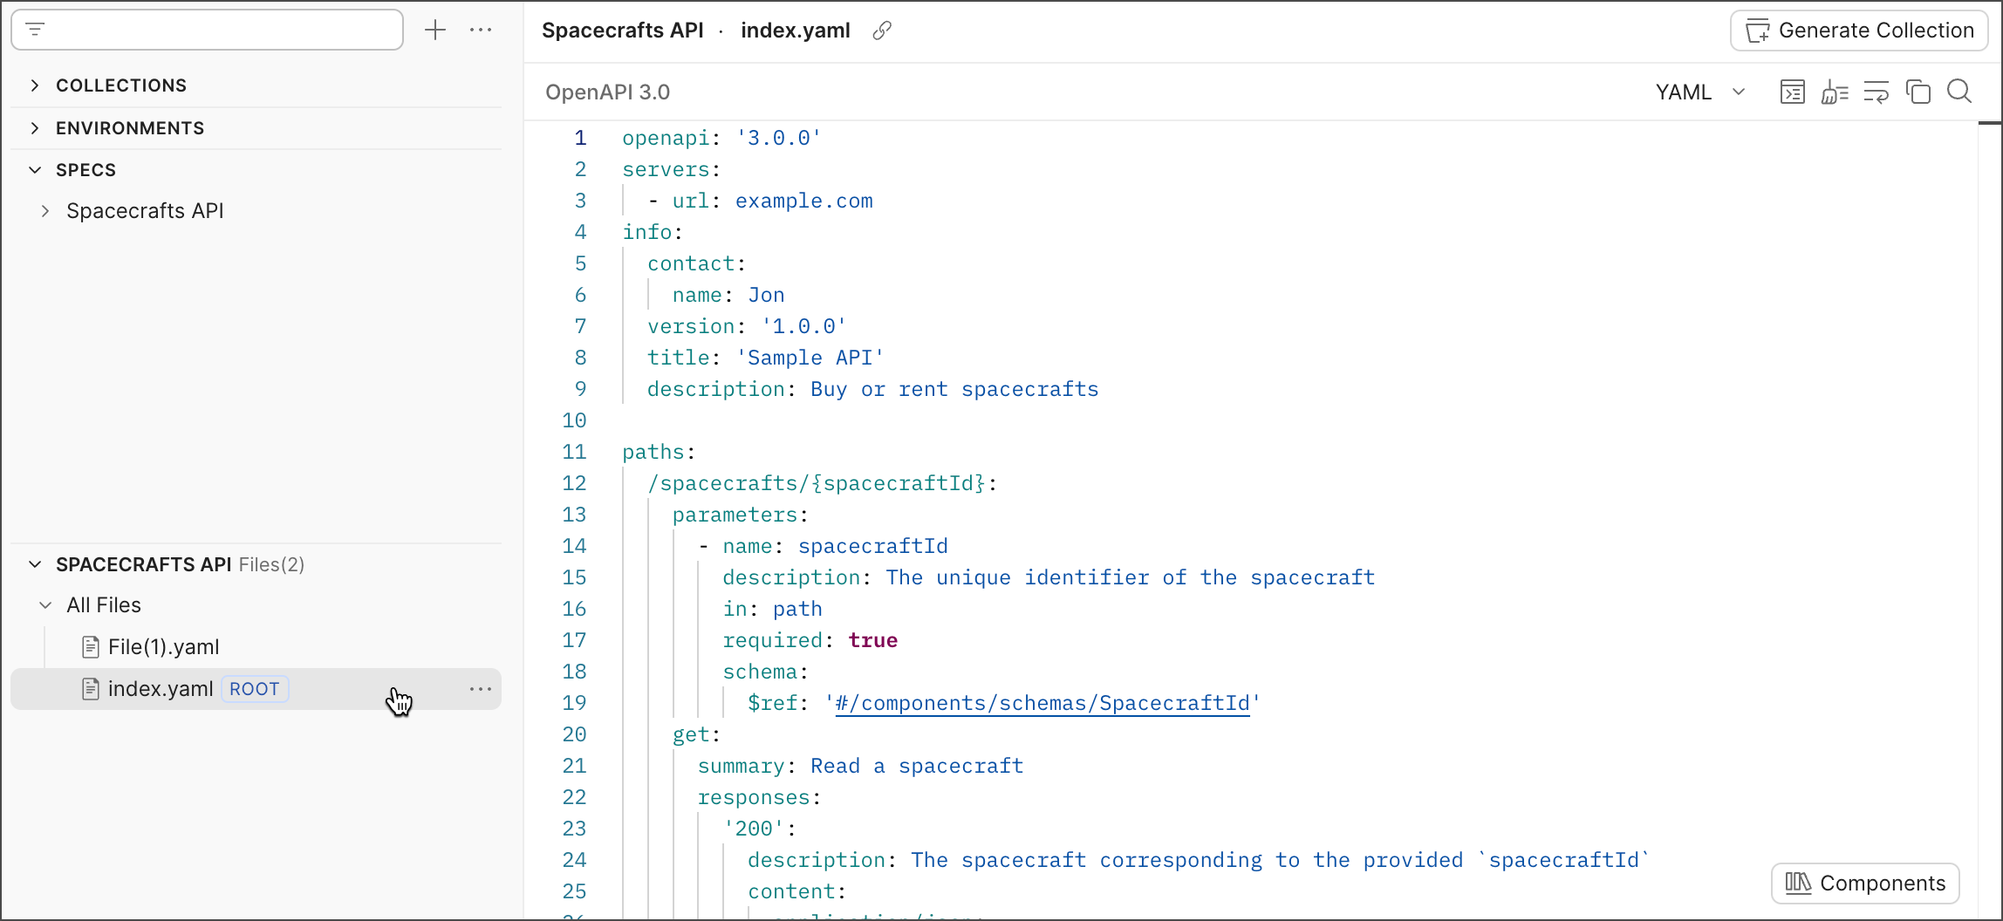The image size is (2003, 921).
Task: Open the YAML format dropdown
Action: click(x=1699, y=92)
